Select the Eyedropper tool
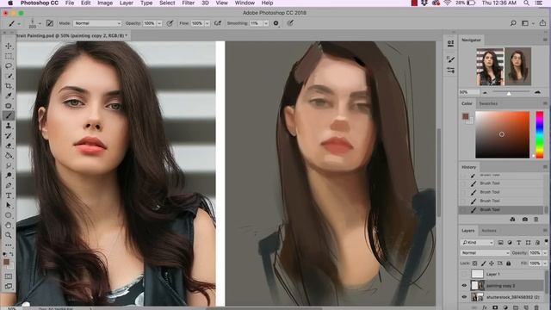Image resolution: width=551 pixels, height=310 pixels. [9, 96]
